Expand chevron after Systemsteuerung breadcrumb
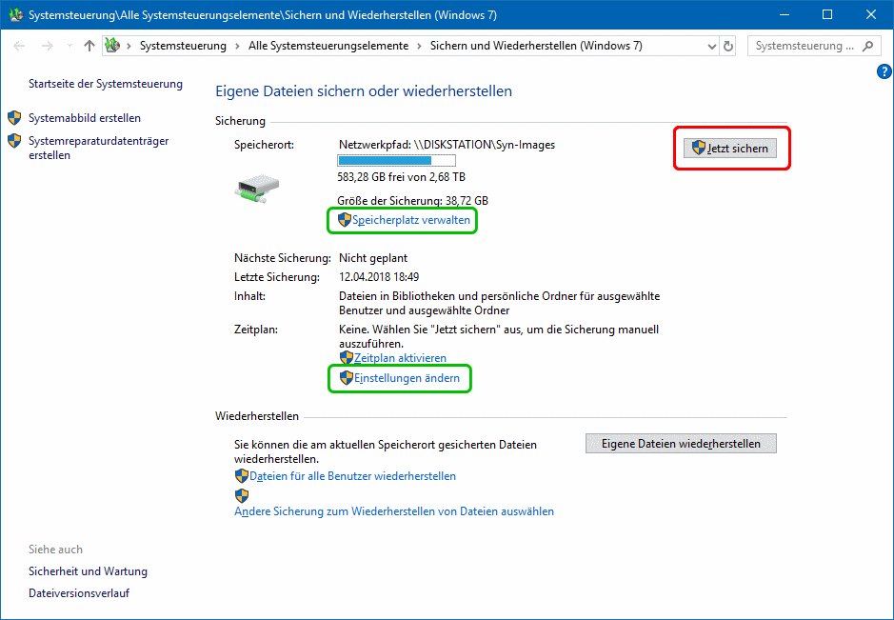This screenshot has height=620, width=894. (x=237, y=46)
